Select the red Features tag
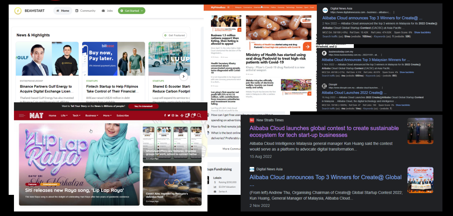453x216 pixels. [32, 184]
